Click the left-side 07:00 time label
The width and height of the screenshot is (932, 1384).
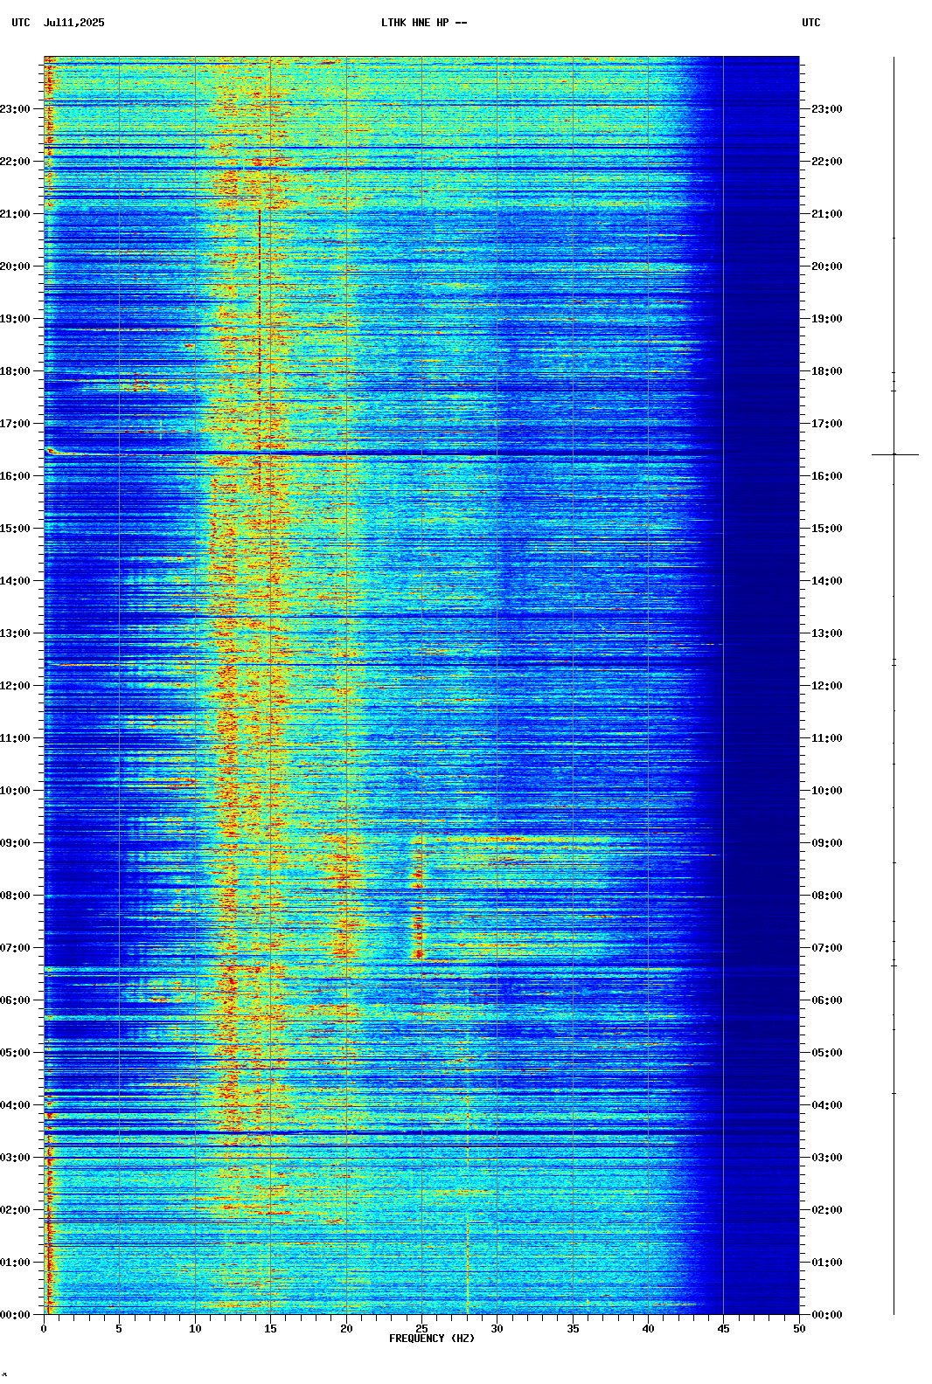point(15,948)
